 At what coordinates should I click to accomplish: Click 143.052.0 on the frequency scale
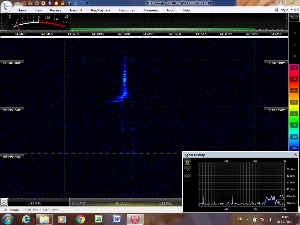tap(226, 34)
